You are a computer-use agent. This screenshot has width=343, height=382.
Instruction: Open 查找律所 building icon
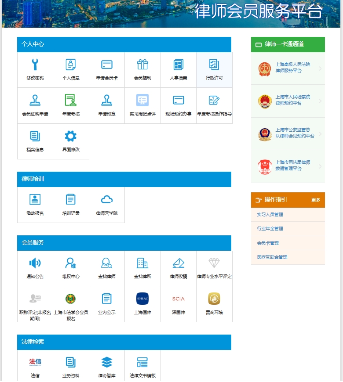pos(142,263)
